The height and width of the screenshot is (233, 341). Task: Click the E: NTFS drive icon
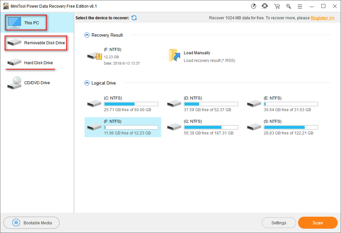pos(254,104)
